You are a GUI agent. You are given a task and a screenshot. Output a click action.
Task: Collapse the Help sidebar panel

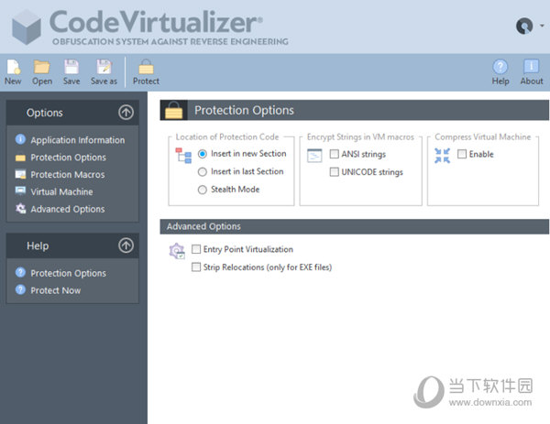[x=126, y=245]
